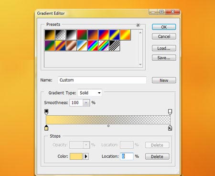This screenshot has width=215, height=176.
Task: Select the blue, red, yellow gradient preset
Action: [104, 34]
